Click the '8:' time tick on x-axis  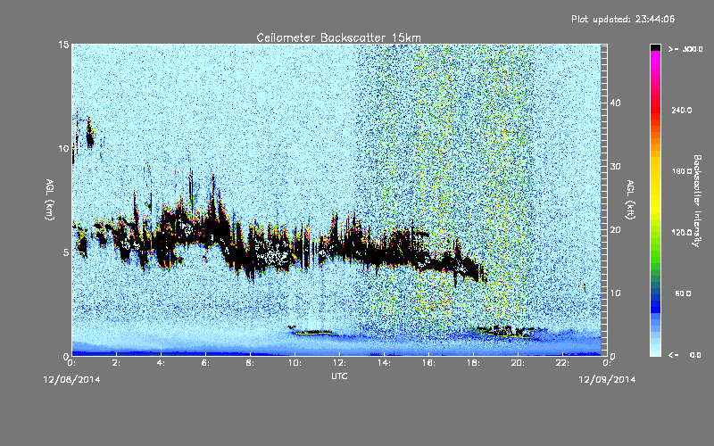[250, 363]
